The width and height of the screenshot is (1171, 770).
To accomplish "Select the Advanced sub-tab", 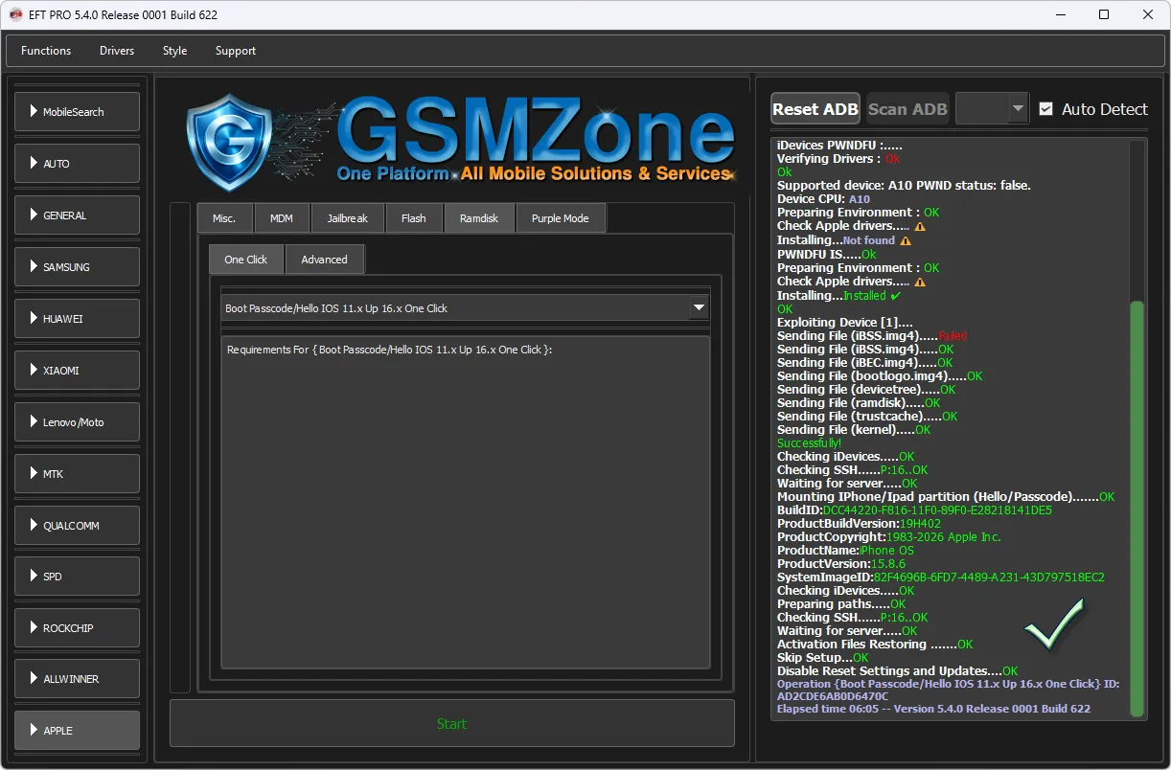I will point(324,260).
